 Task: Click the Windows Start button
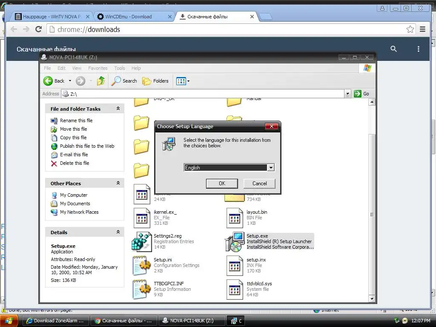tap(9, 321)
